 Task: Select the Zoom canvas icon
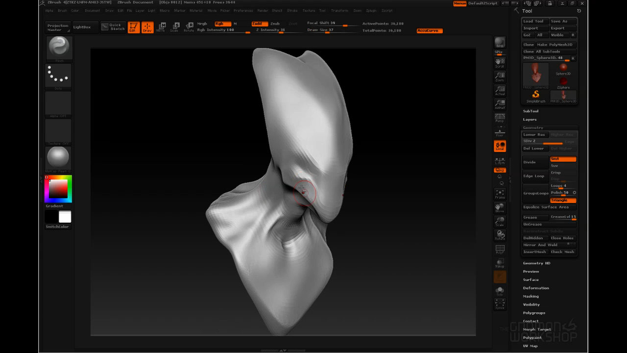pyautogui.click(x=500, y=76)
